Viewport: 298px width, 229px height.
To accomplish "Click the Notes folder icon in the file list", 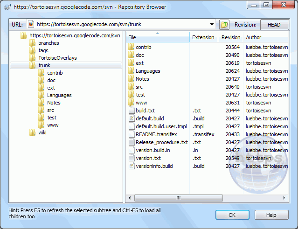I will [x=132, y=79].
